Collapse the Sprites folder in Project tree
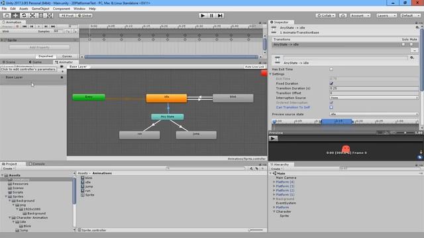The height and width of the screenshot is (238, 424). [6, 196]
